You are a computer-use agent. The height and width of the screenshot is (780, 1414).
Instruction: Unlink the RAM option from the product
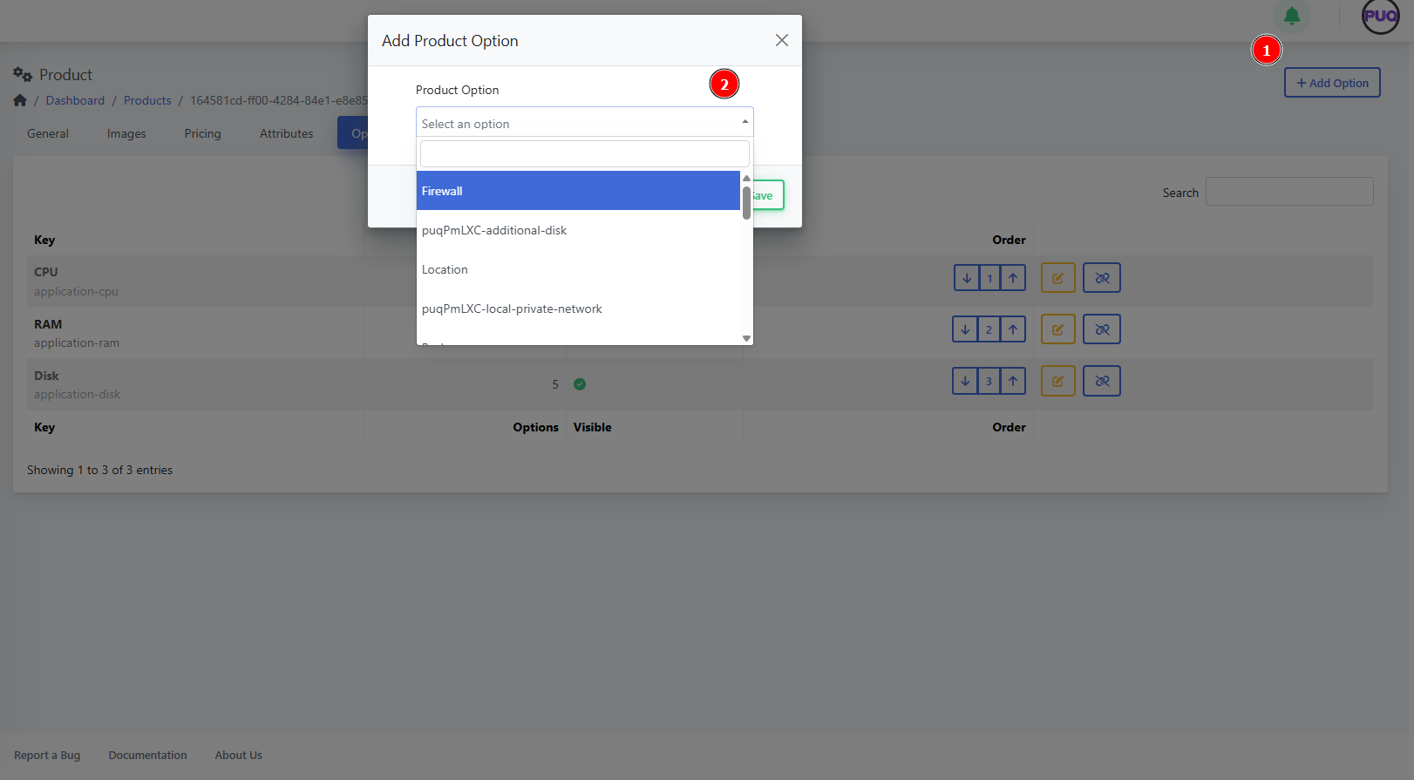(1102, 329)
